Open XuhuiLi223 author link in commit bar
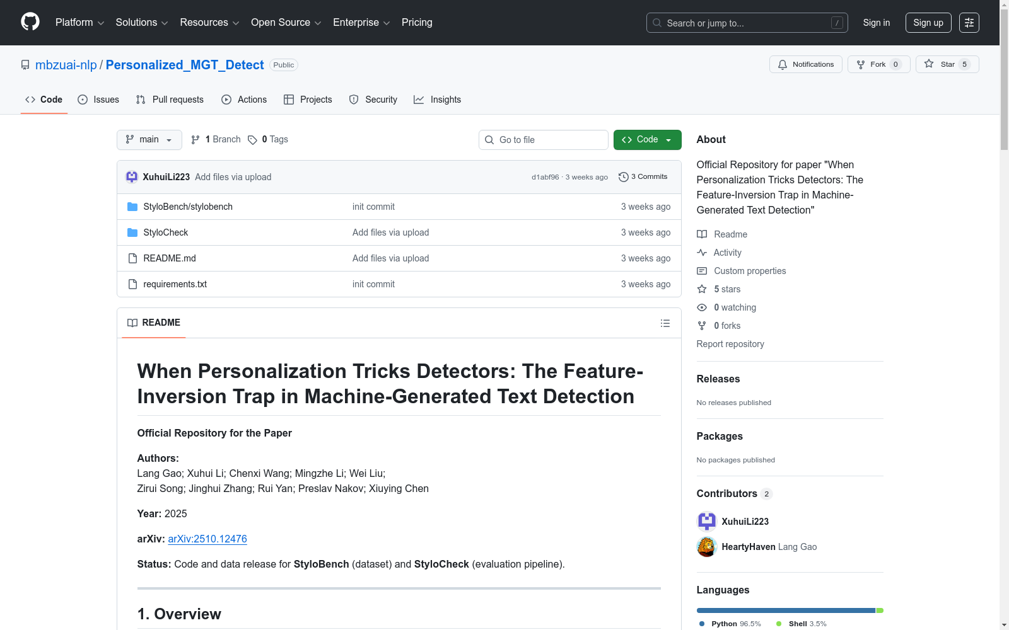 tap(166, 177)
